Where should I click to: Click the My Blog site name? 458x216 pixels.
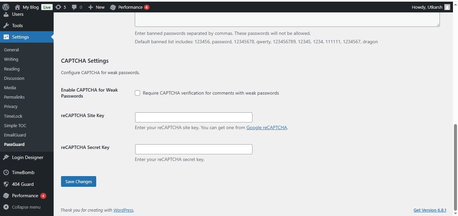(x=31, y=7)
